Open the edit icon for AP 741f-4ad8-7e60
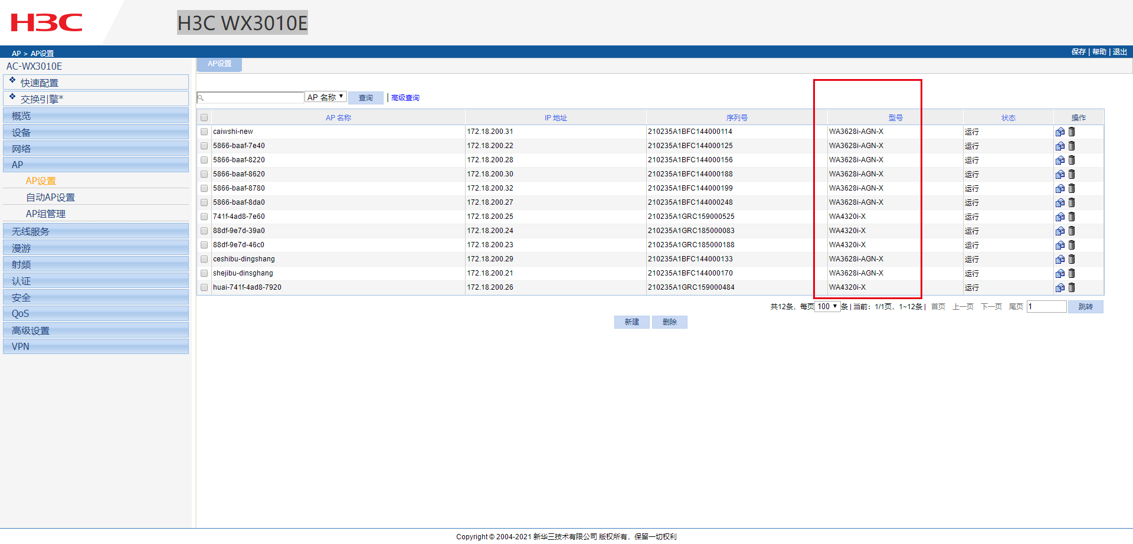Screen dimensions: 1133x544 tap(1060, 217)
